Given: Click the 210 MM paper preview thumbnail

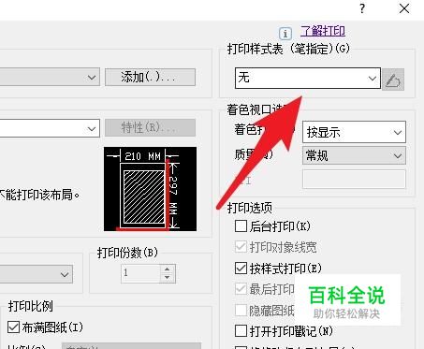Looking at the screenshot, I should click(150, 189).
